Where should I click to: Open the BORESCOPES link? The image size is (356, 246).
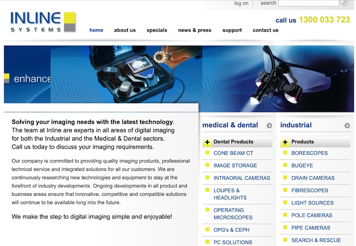(x=310, y=153)
